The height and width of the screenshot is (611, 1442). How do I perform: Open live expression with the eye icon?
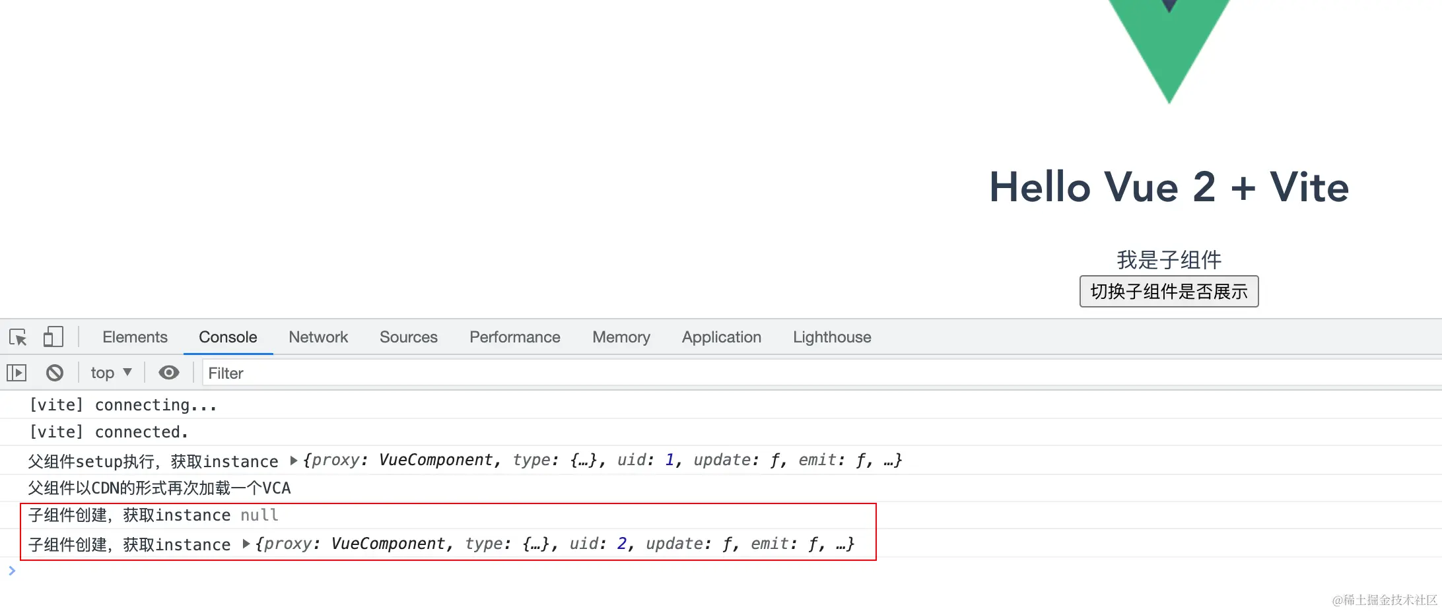click(x=169, y=373)
